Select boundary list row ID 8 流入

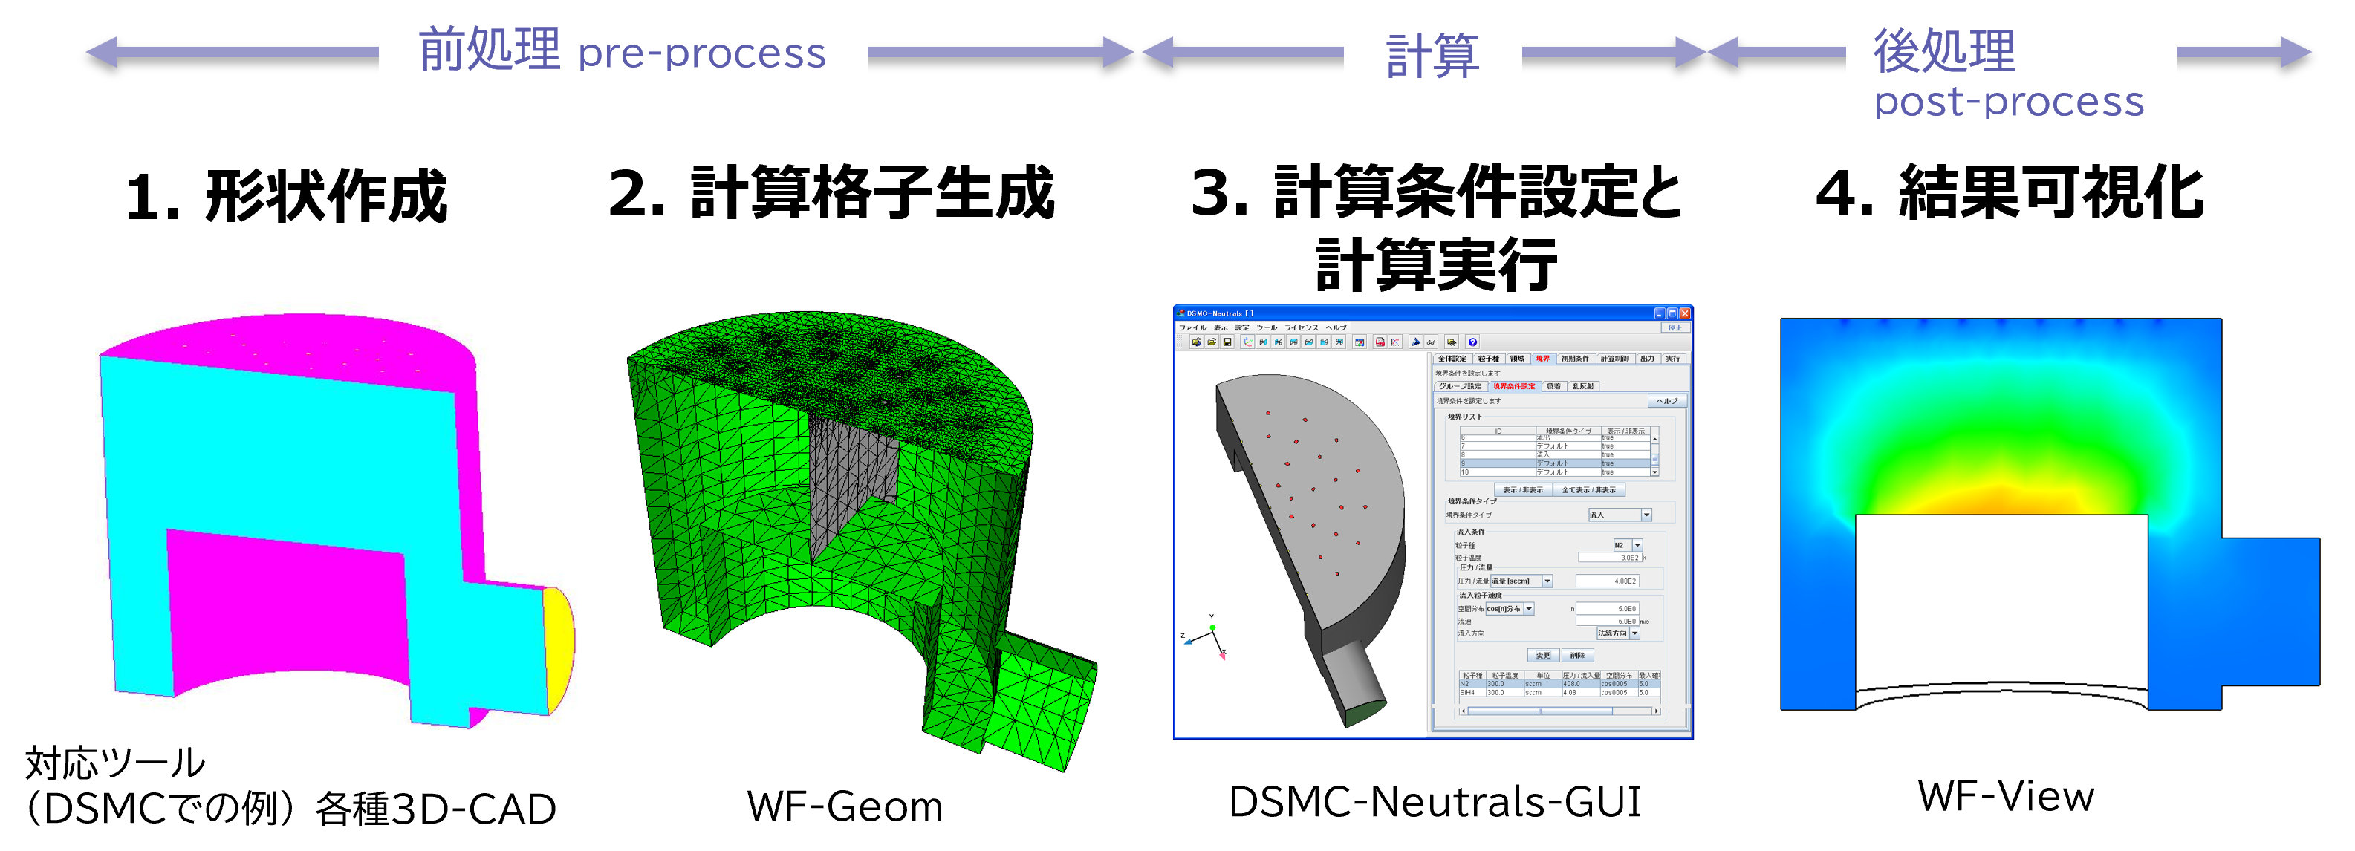pyautogui.click(x=1555, y=455)
